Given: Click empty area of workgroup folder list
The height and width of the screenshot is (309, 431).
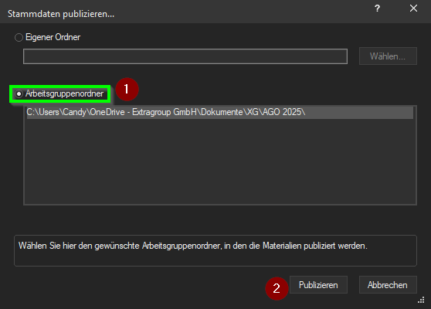Looking at the screenshot, I should click(x=219, y=162).
